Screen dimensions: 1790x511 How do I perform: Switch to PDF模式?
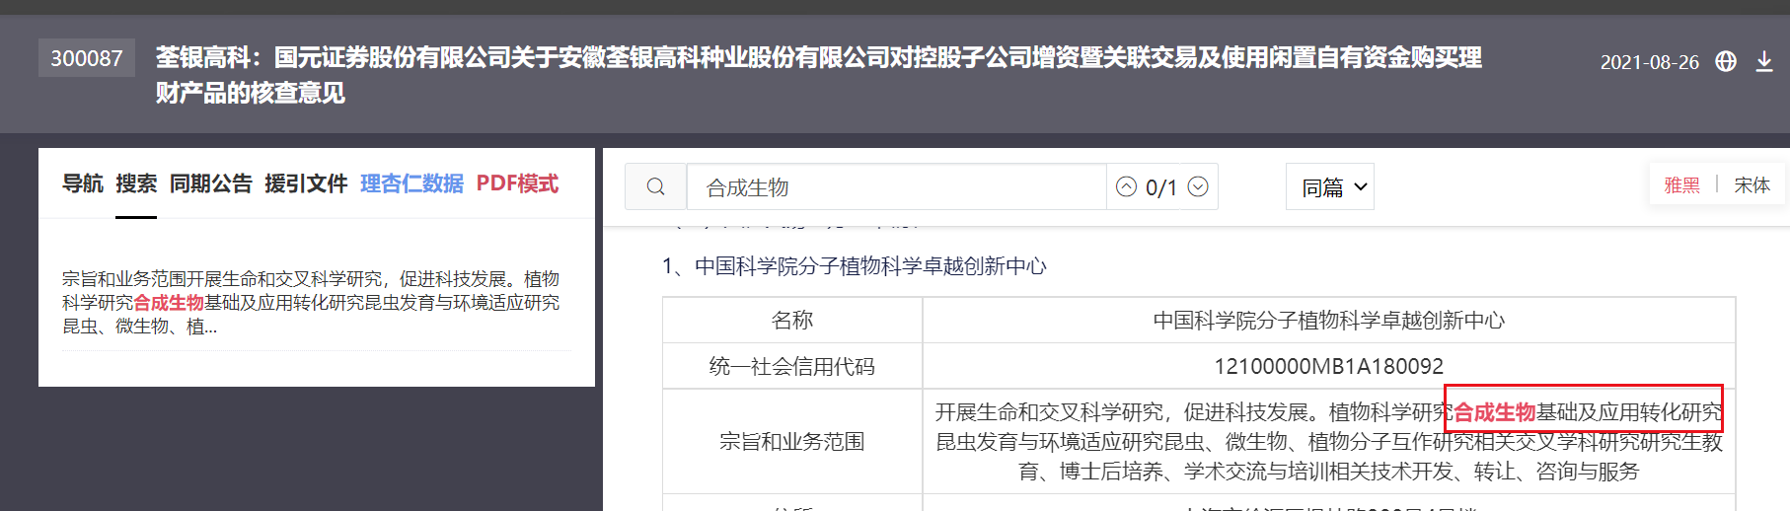pyautogui.click(x=517, y=183)
